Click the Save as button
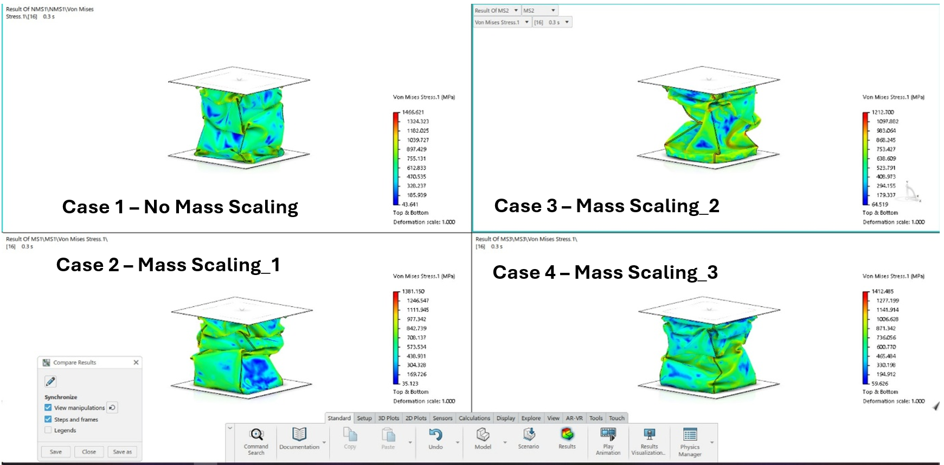 click(x=122, y=451)
